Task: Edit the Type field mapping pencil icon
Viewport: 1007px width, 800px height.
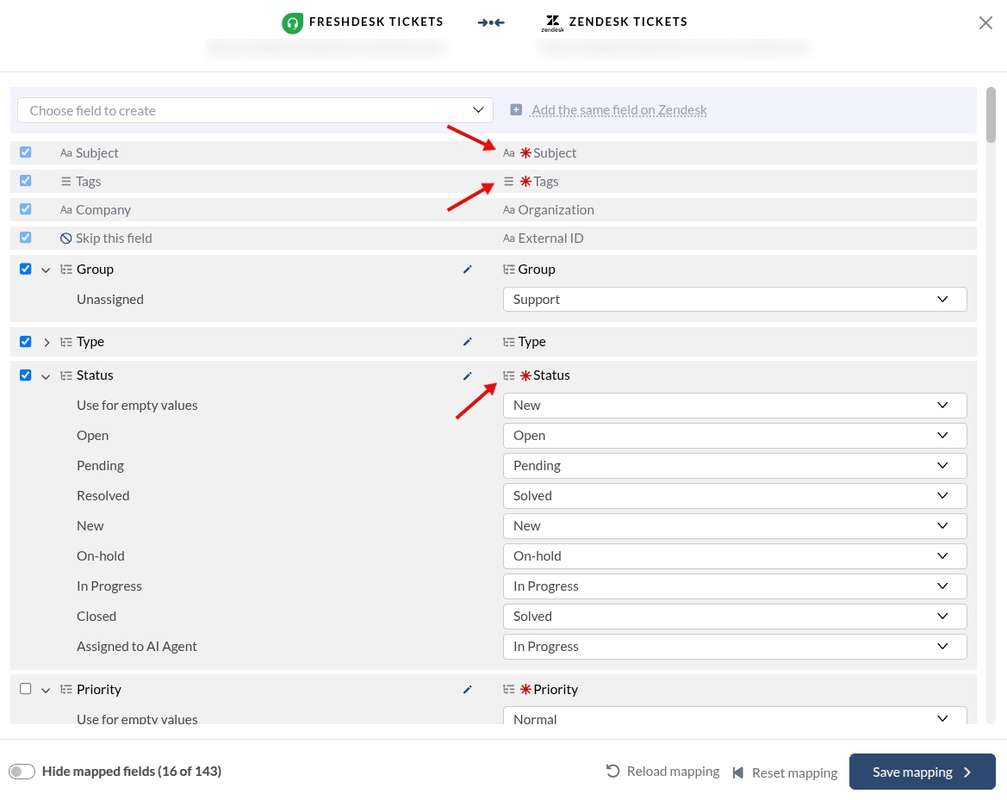Action: (x=467, y=342)
